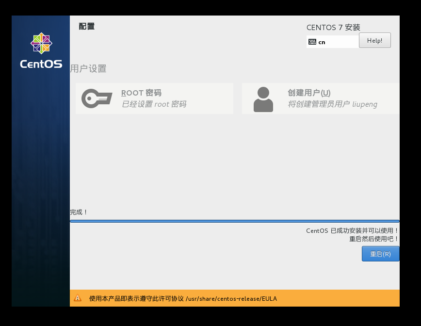Click the ROOT password key icon
This screenshot has height=326, width=421.
pyautogui.click(x=97, y=98)
